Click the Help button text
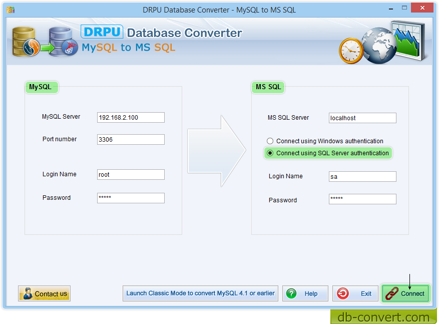The width and height of the screenshot is (439, 324). point(311,294)
